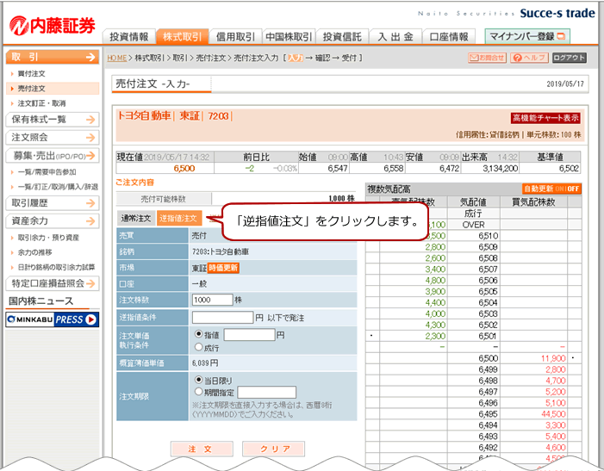Switch to the 信用取引 tab
The image size is (604, 471).
(234, 37)
